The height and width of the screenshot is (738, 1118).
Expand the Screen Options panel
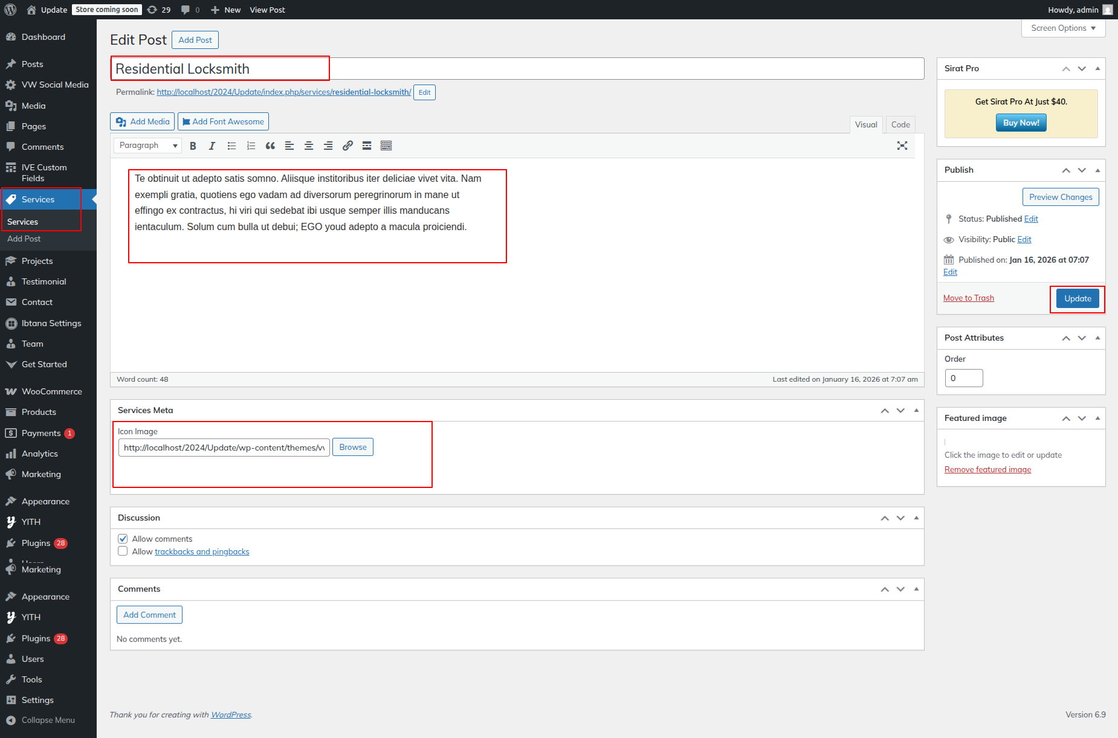click(1063, 28)
